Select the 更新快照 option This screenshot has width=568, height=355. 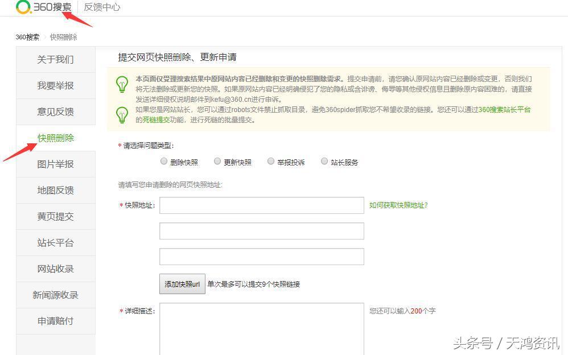217,161
